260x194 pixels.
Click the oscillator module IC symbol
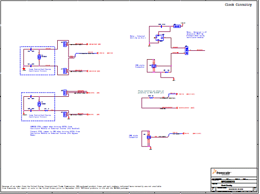click(x=160, y=38)
